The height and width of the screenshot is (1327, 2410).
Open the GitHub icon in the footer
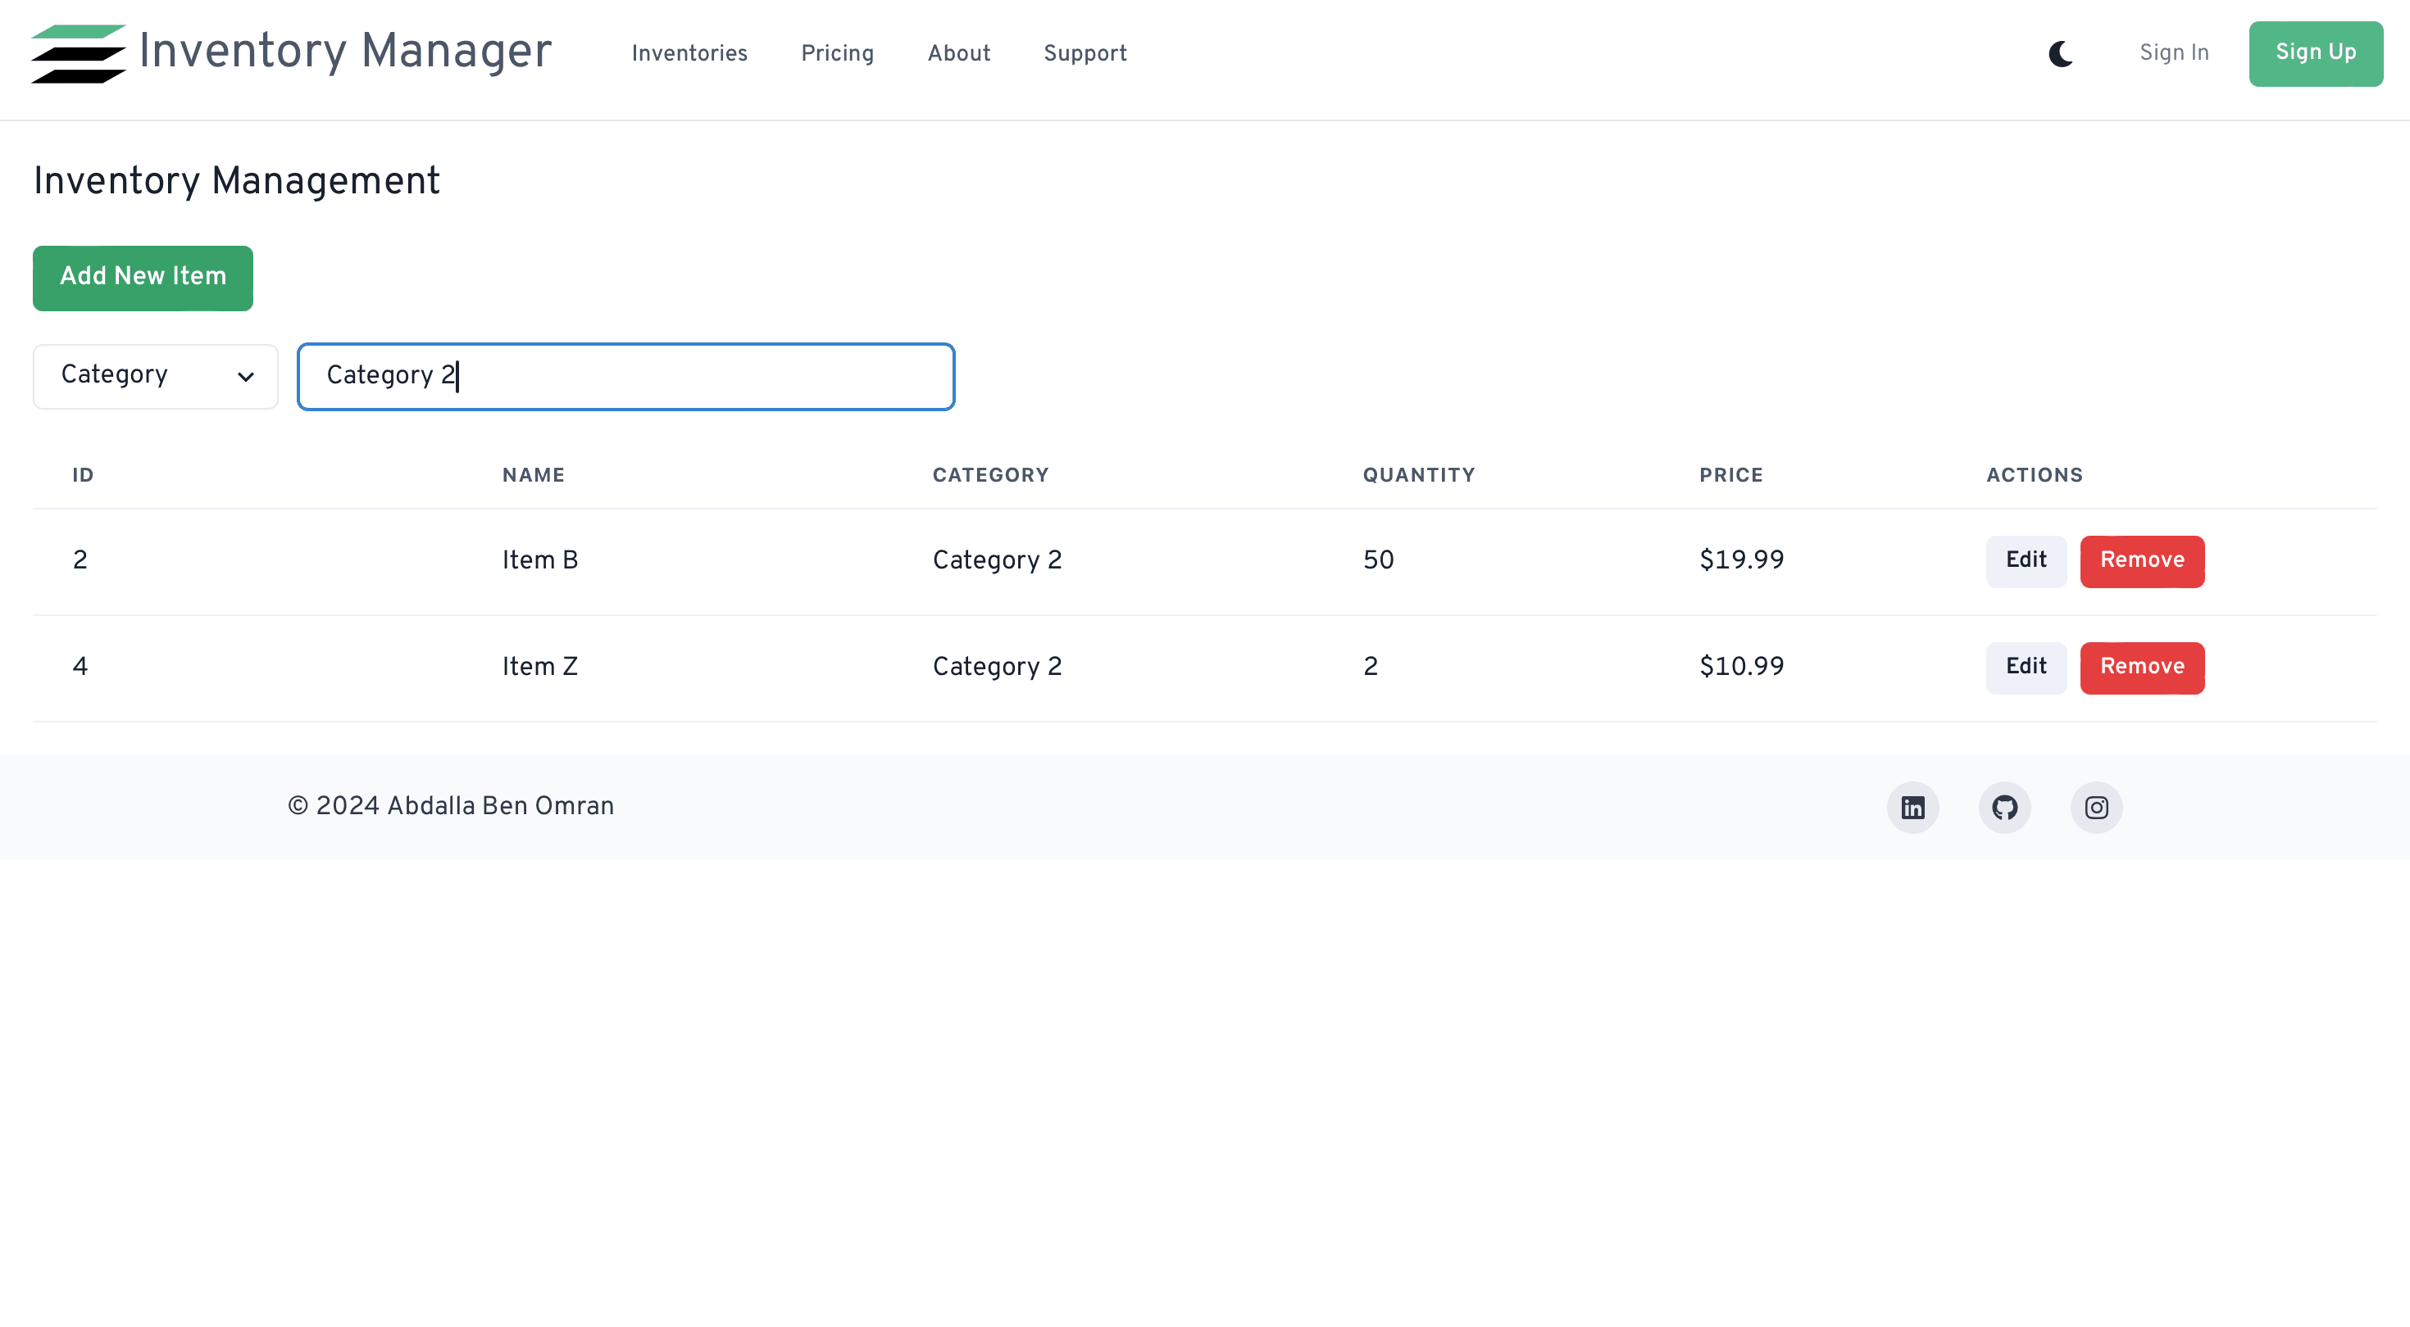tap(2004, 807)
